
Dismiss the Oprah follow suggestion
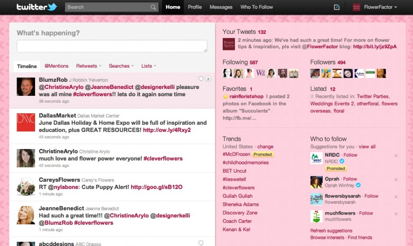396,180
